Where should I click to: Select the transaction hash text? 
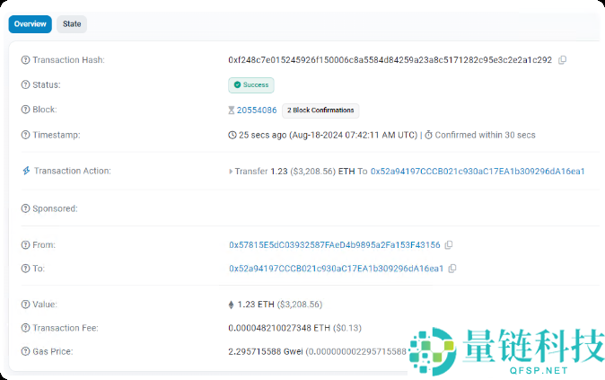click(x=390, y=60)
